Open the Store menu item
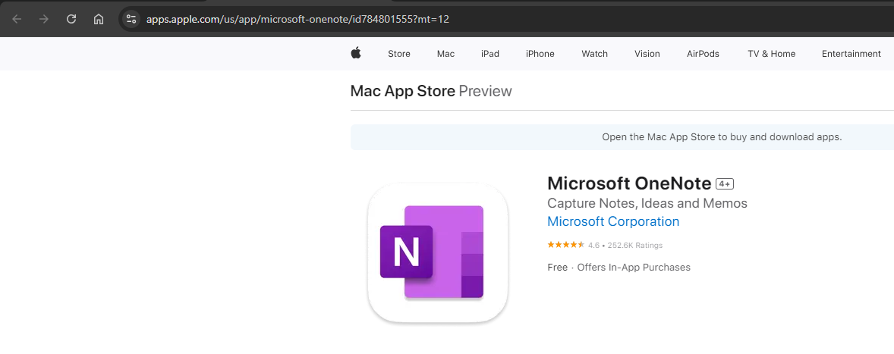This screenshot has height=354, width=894. 399,54
